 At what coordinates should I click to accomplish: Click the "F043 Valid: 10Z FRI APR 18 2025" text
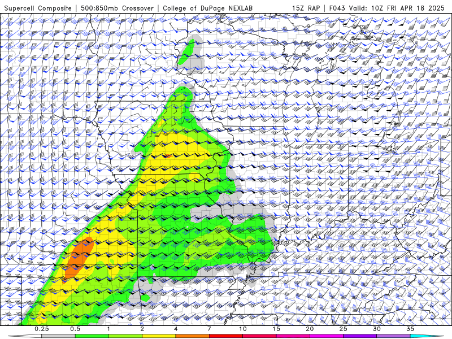tap(387, 8)
